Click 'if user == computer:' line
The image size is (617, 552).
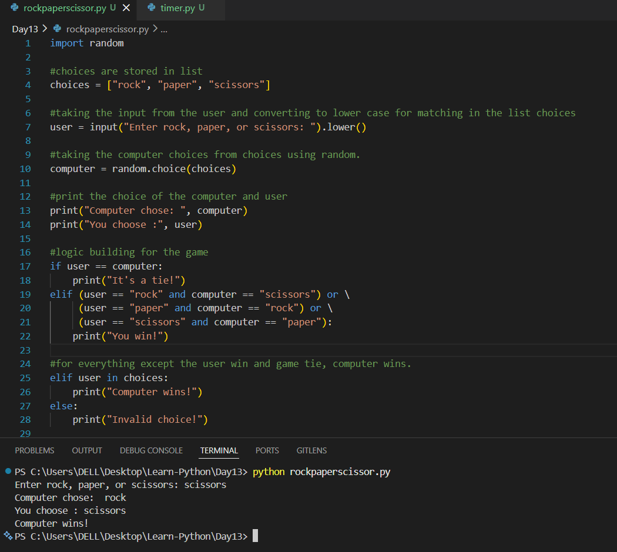(106, 267)
